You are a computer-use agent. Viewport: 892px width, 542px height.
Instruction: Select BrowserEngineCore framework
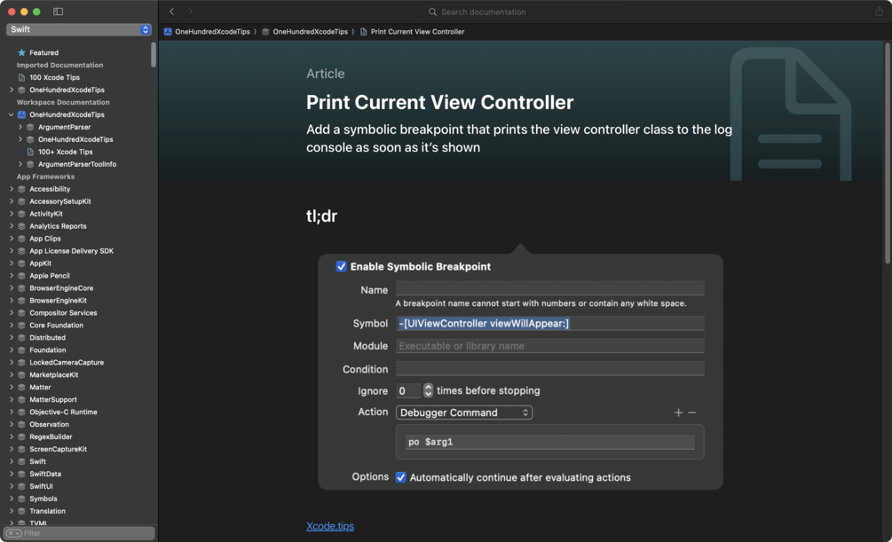[x=61, y=288]
